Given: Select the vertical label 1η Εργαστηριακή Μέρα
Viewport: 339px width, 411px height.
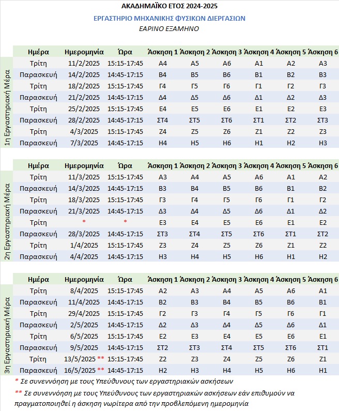Looking at the screenshot, I should coord(7,108).
